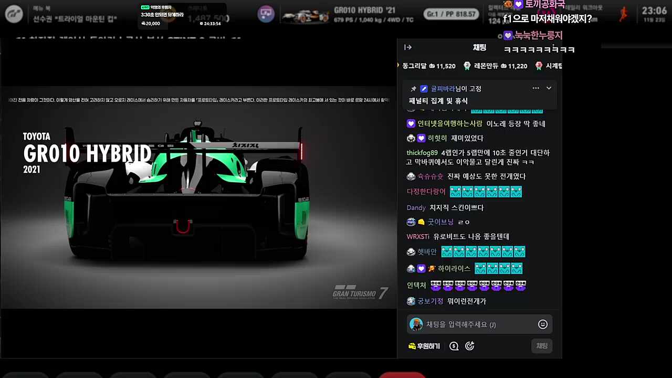Click the blue verified badge beside 귤피바라

click(x=424, y=88)
